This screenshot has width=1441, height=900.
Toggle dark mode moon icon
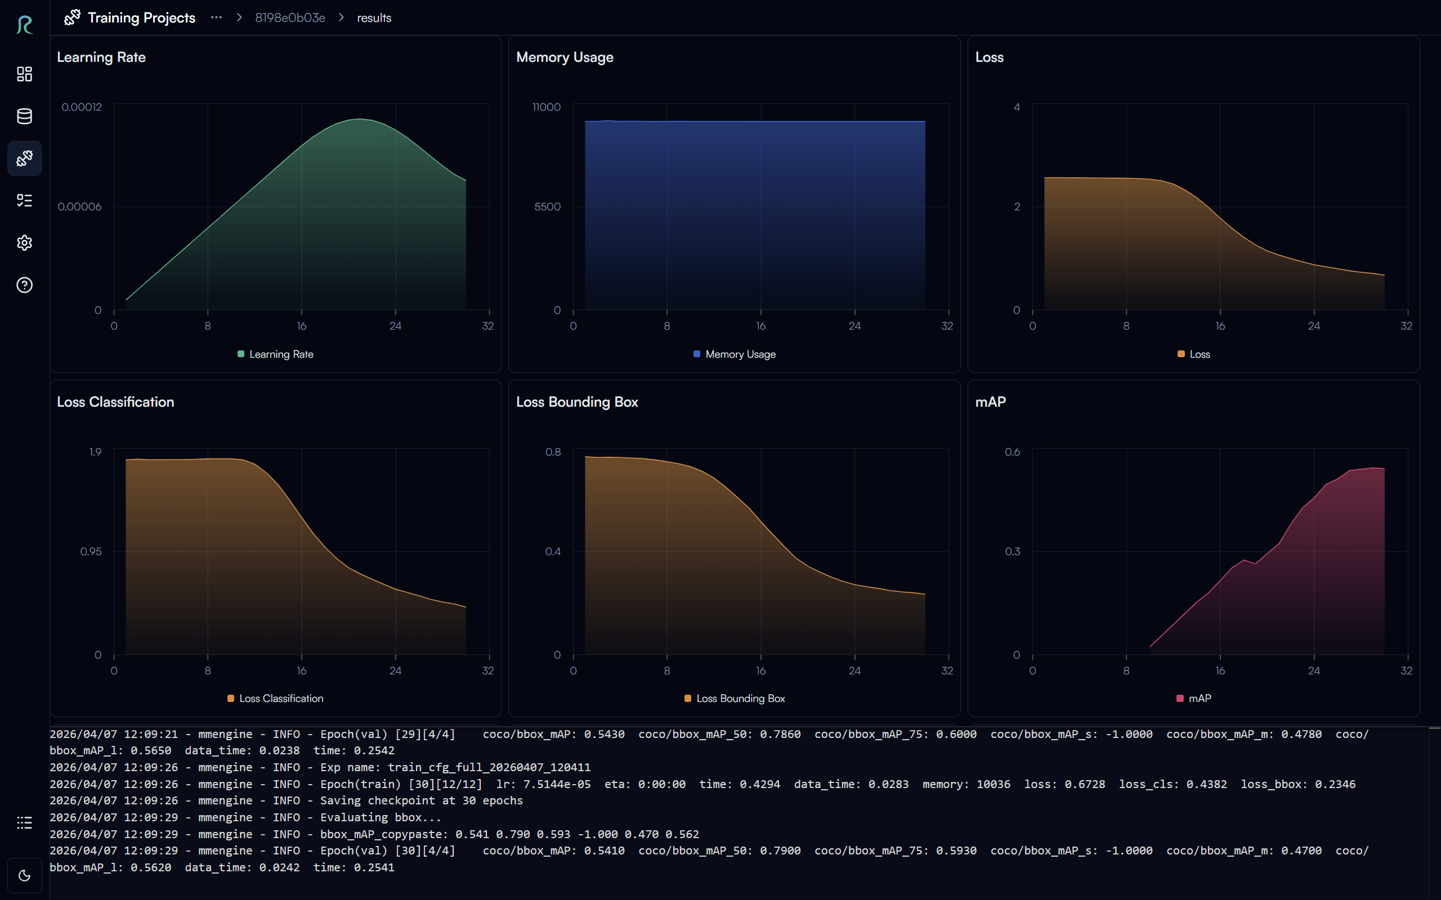24,875
